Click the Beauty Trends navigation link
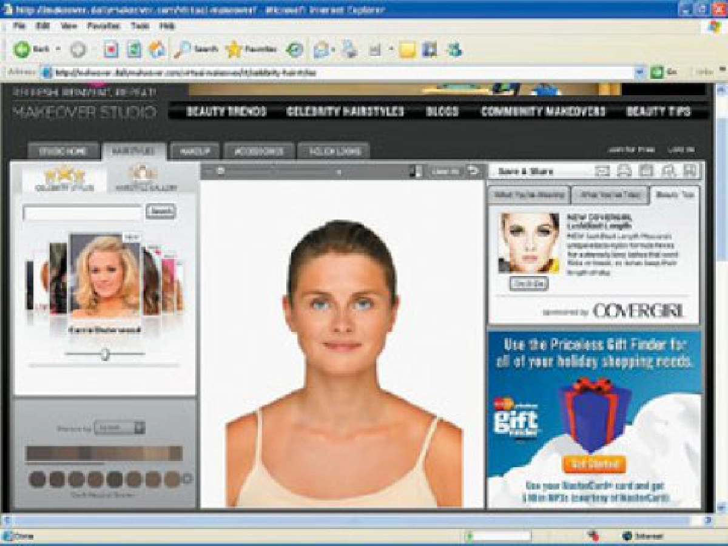The height and width of the screenshot is (546, 728). pyautogui.click(x=226, y=112)
